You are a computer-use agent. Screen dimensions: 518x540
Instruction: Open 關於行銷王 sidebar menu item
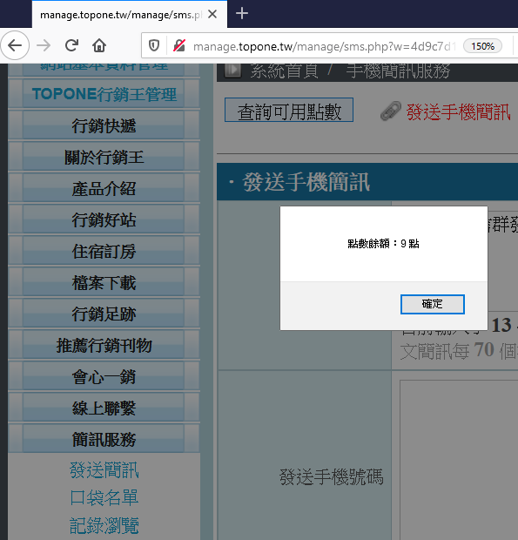pyautogui.click(x=104, y=157)
